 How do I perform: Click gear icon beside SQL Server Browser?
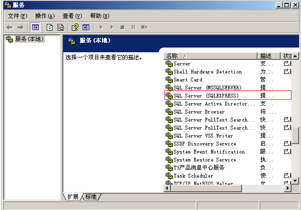point(169,111)
